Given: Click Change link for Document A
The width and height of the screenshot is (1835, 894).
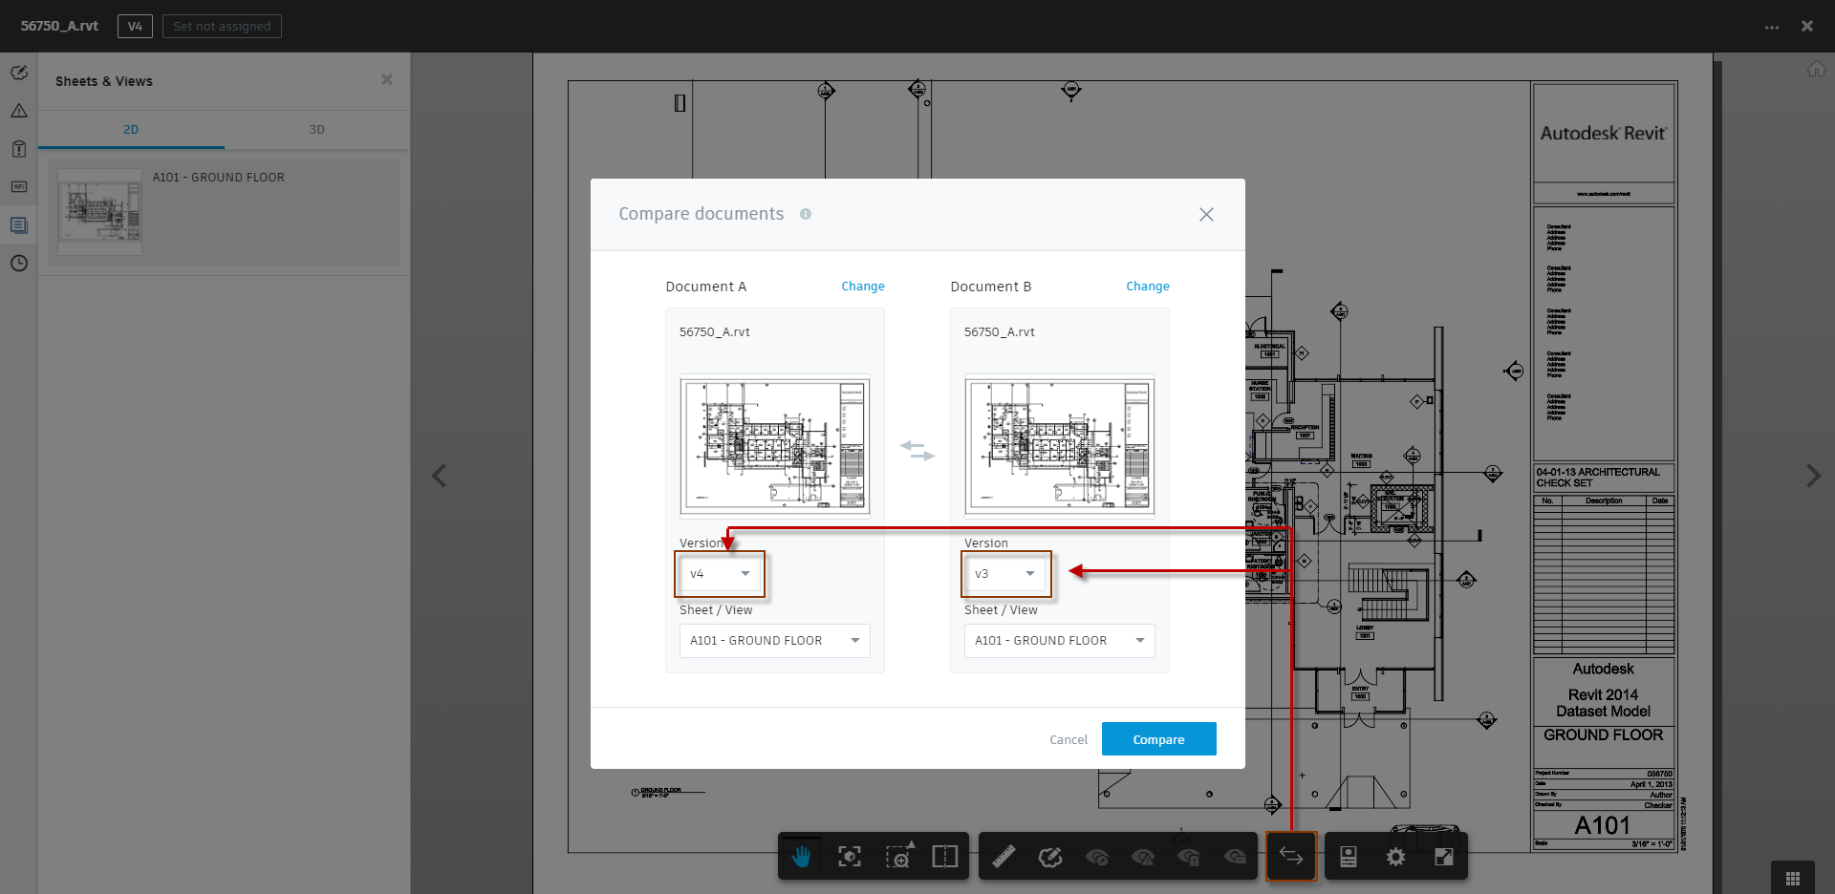Looking at the screenshot, I should 862,286.
